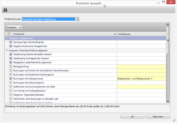Image resolution: width=177 pixels, height=123 pixels.
Task: Uncheck Abstimmung Sachkontensalden Gesamt
Action: (11, 54)
